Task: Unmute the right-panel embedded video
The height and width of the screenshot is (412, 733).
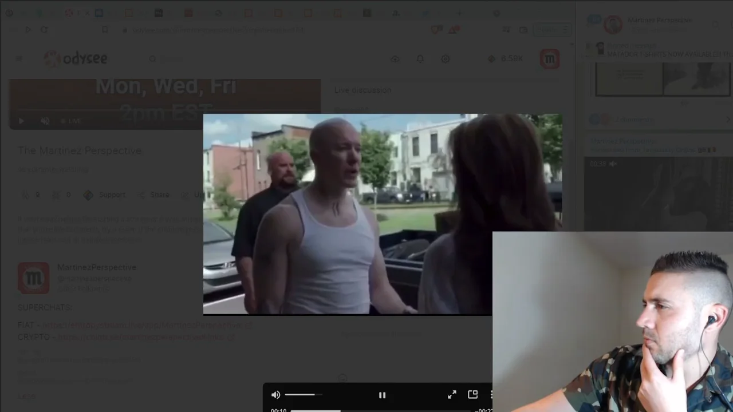Action: point(612,164)
